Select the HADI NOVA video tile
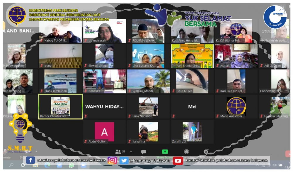Screen dimensions: 293x172 pos(192,81)
